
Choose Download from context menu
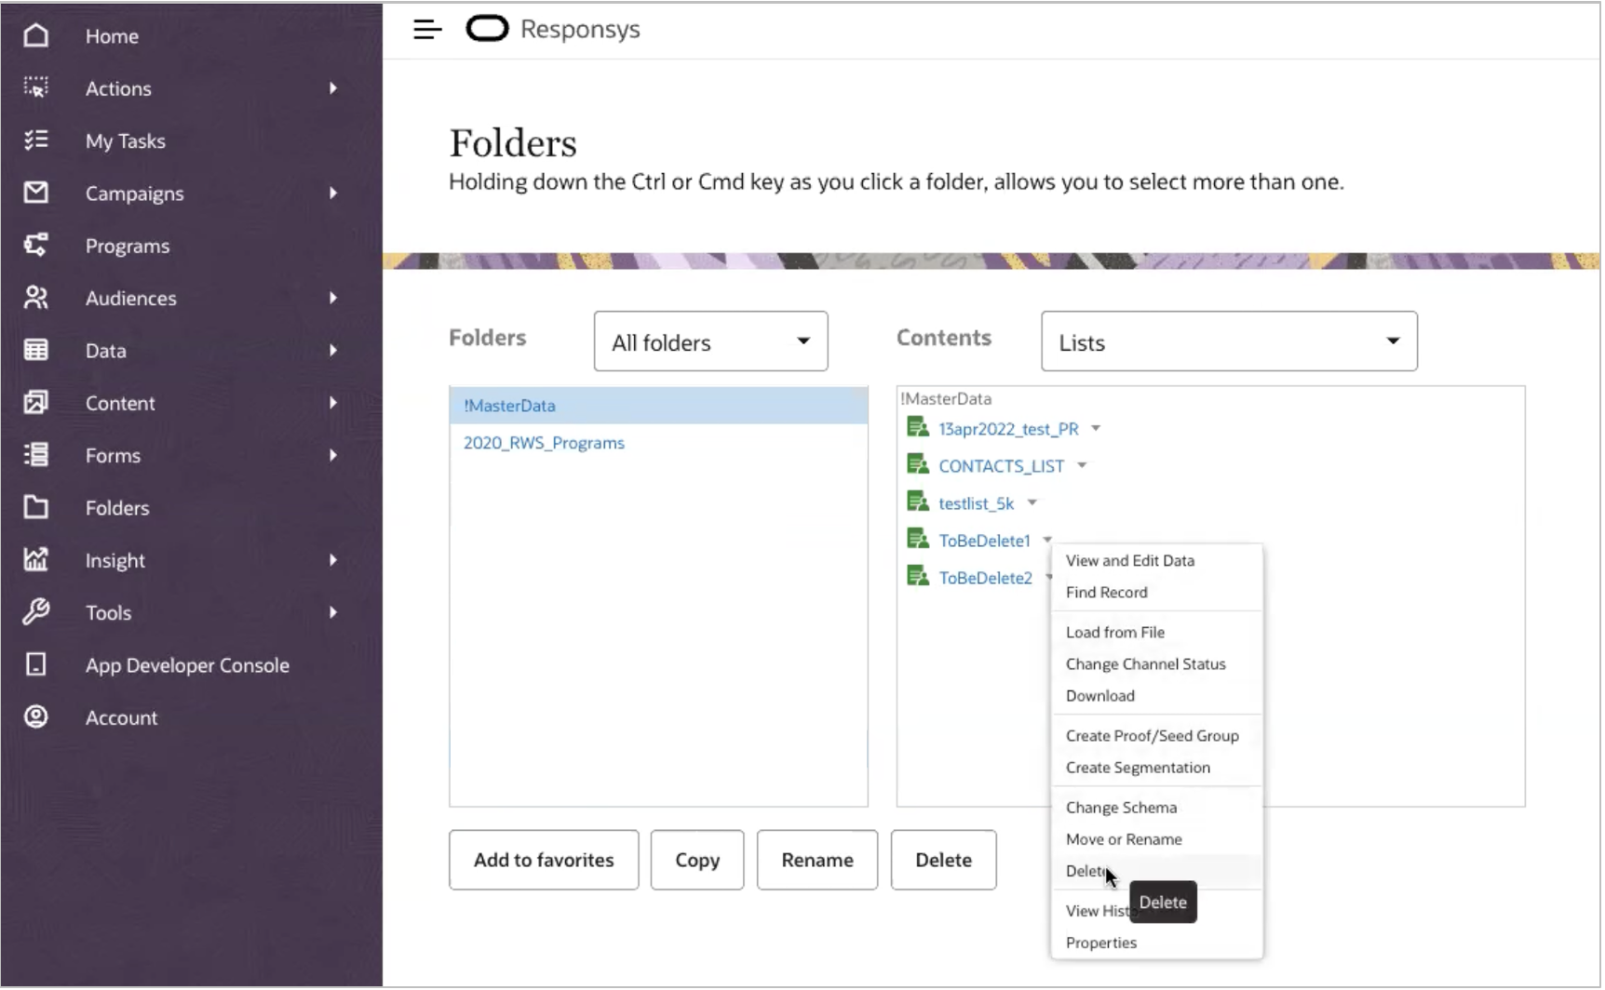tap(1099, 695)
